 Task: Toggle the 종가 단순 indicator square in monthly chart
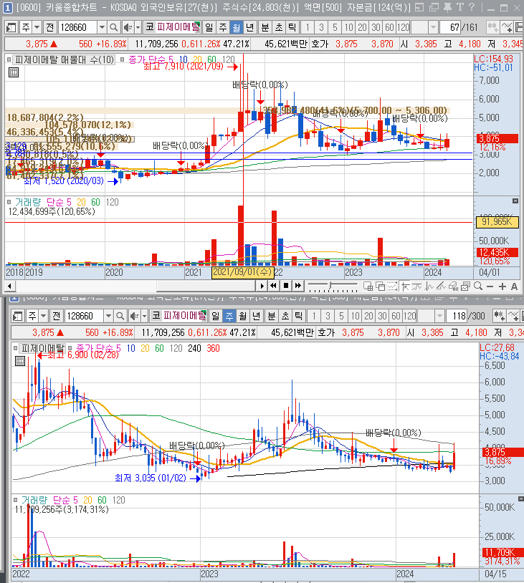[x=122, y=59]
